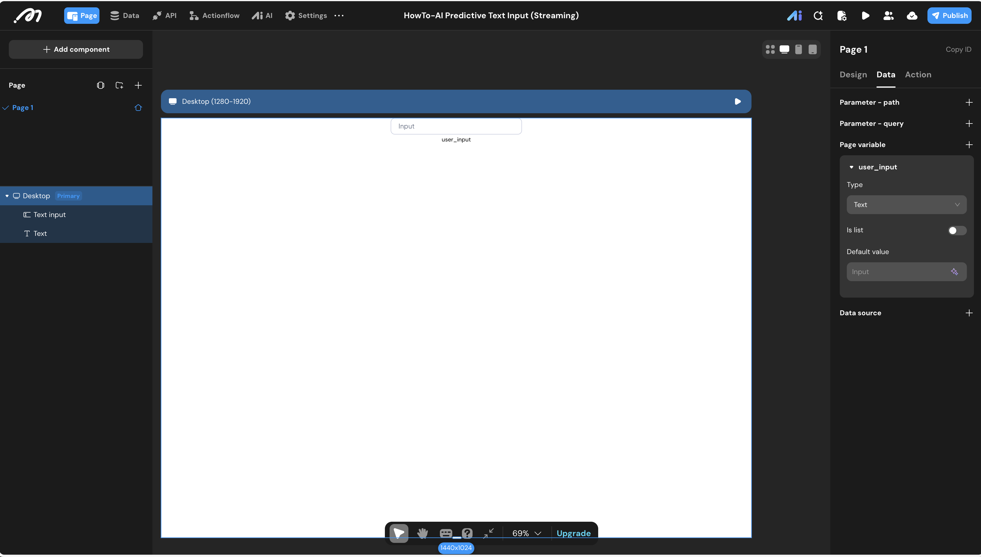Screen dimensions: 981x557
Task: Click the collaborators people icon
Action: (888, 16)
